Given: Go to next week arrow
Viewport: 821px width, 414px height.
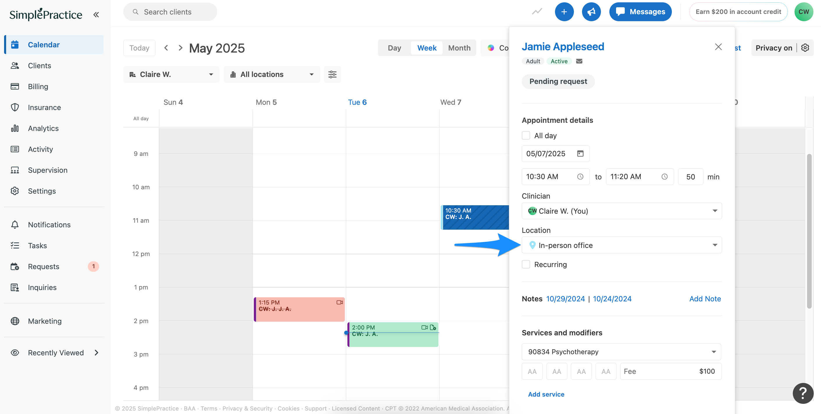Looking at the screenshot, I should (x=180, y=48).
